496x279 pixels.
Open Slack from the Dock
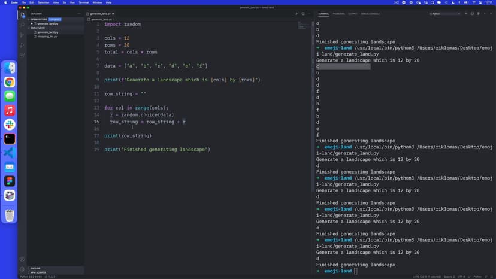pyautogui.click(x=10, y=125)
